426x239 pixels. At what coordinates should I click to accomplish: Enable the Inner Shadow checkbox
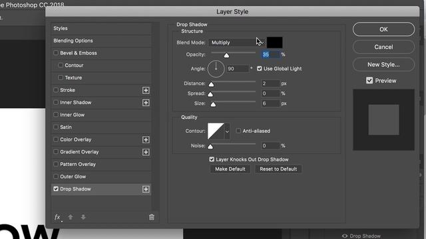click(x=56, y=102)
